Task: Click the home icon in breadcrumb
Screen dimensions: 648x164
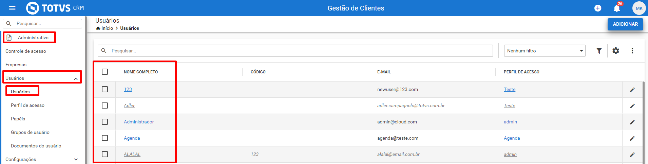Action: (x=98, y=28)
